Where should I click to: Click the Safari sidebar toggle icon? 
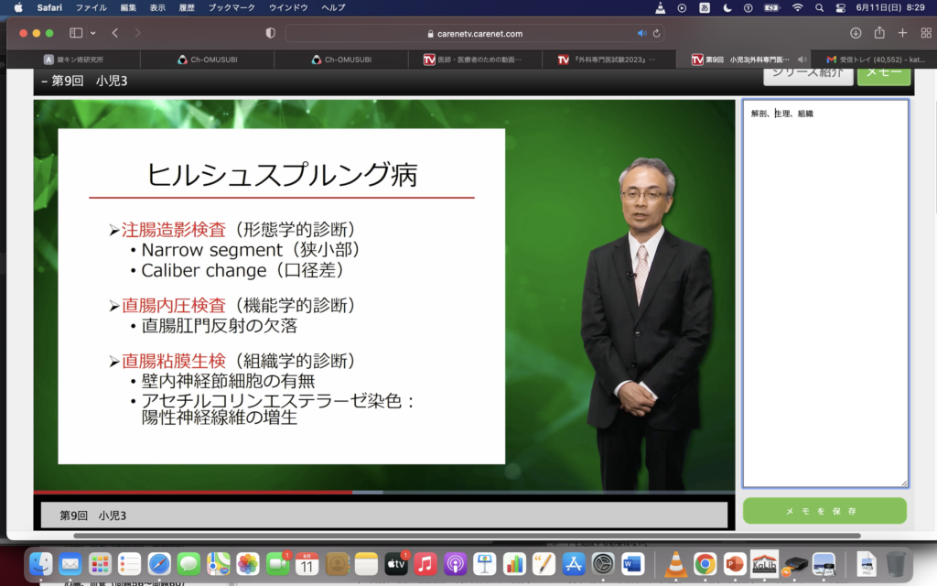pyautogui.click(x=75, y=33)
